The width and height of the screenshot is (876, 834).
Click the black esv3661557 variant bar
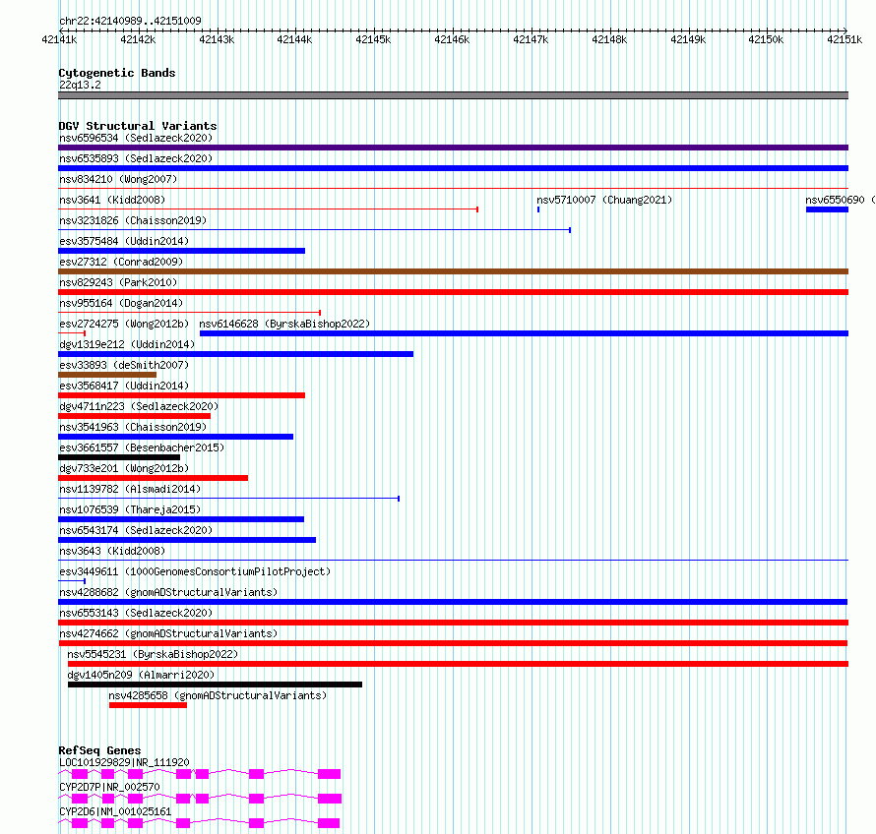[x=119, y=457]
